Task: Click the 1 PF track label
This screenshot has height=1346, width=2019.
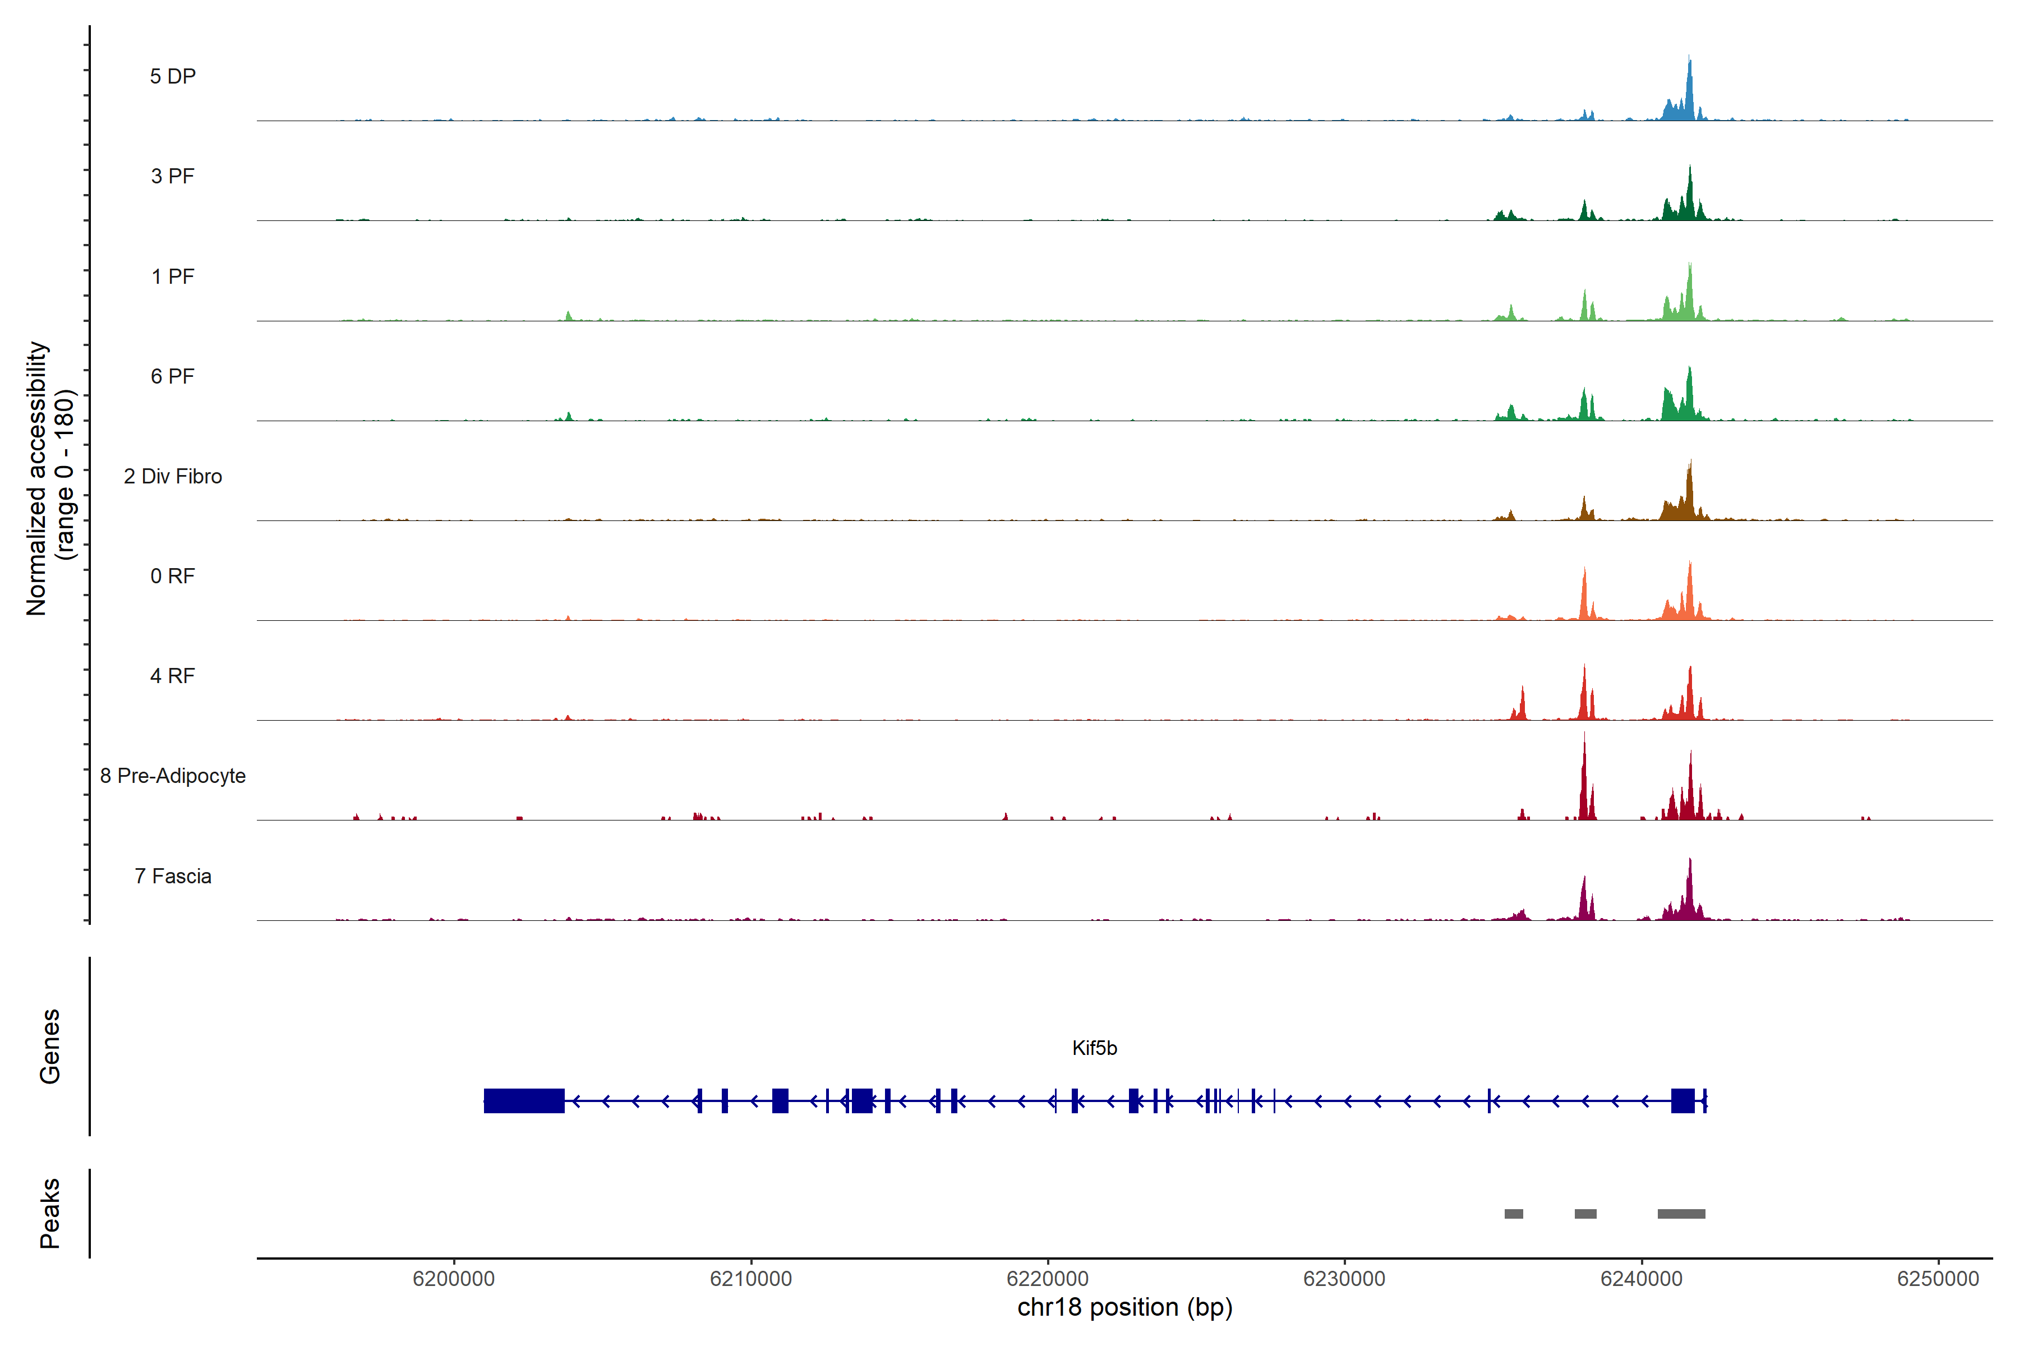Action: click(173, 276)
